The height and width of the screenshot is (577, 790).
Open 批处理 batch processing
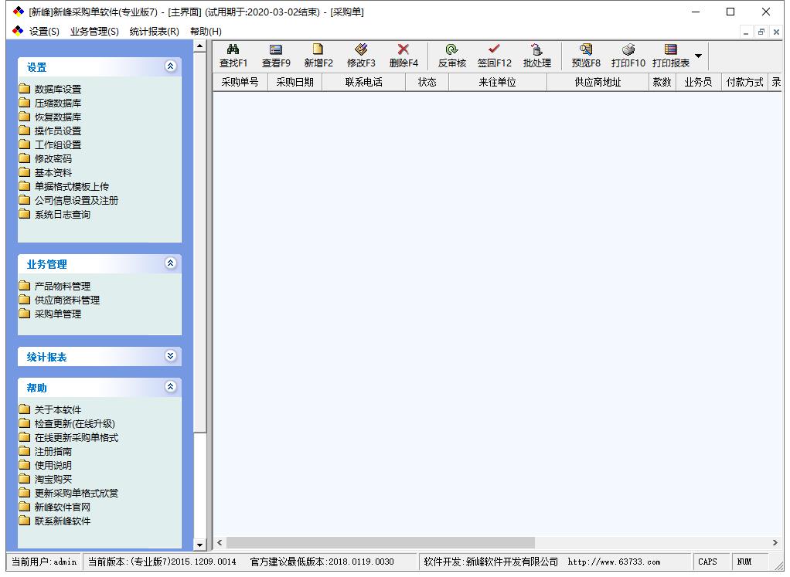537,56
